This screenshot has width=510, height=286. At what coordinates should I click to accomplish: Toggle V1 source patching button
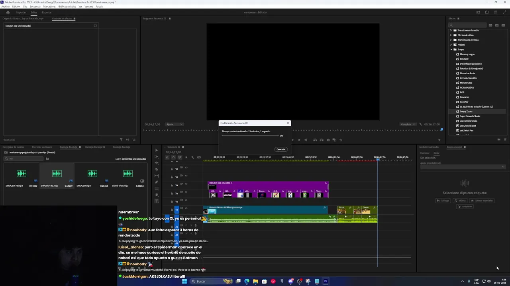click(x=177, y=209)
